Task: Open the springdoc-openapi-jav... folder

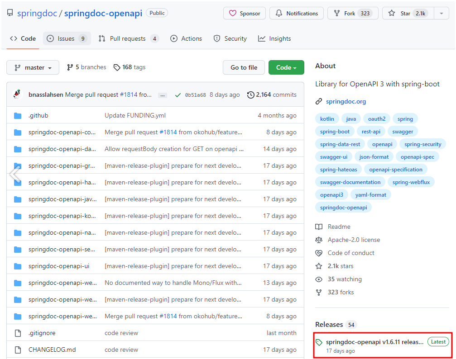Action: 62,199
